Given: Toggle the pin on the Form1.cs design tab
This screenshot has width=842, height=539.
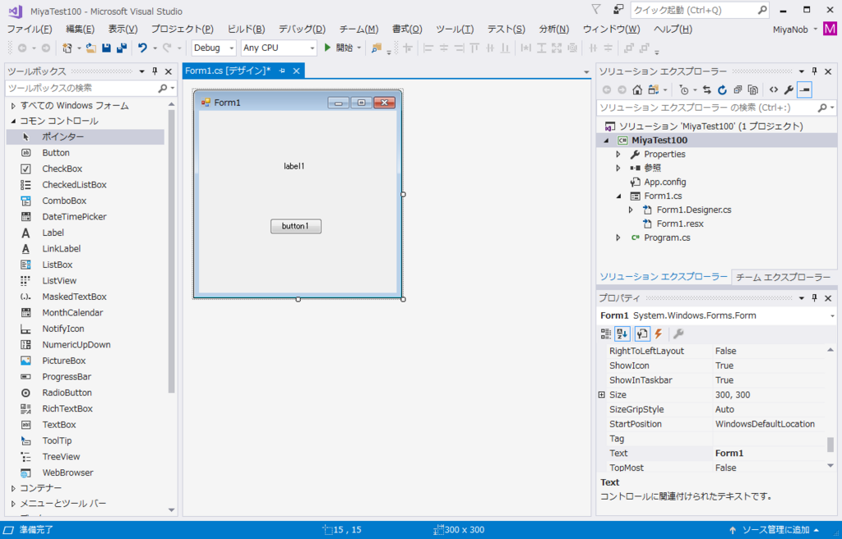Looking at the screenshot, I should coord(283,71).
